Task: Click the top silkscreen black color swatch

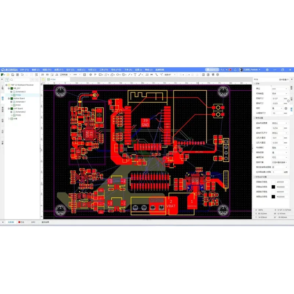Action: [x=273, y=187]
